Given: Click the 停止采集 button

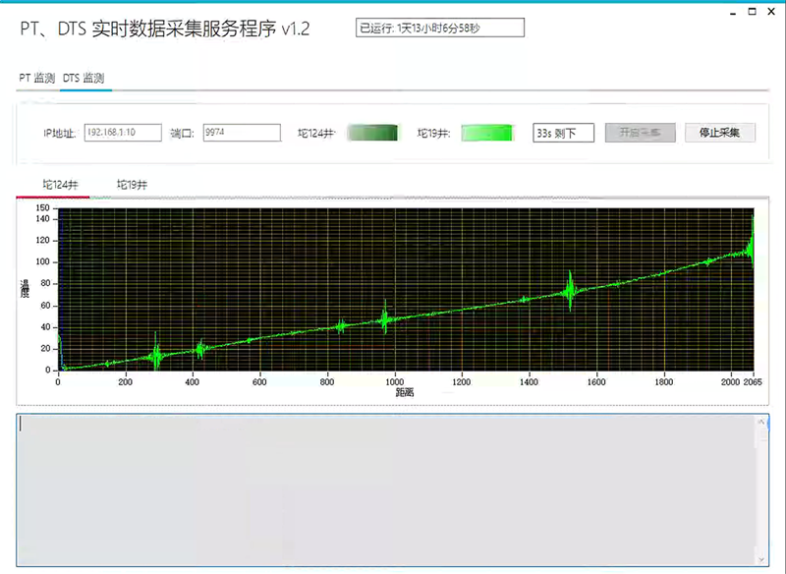Looking at the screenshot, I should pyautogui.click(x=719, y=133).
